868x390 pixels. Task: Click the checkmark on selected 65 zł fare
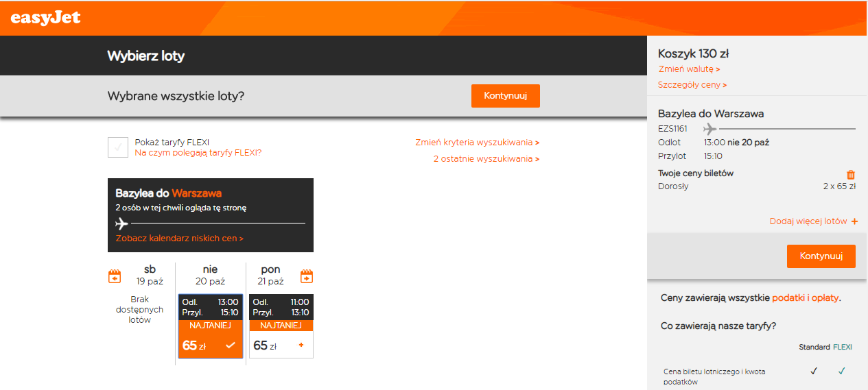[230, 345]
